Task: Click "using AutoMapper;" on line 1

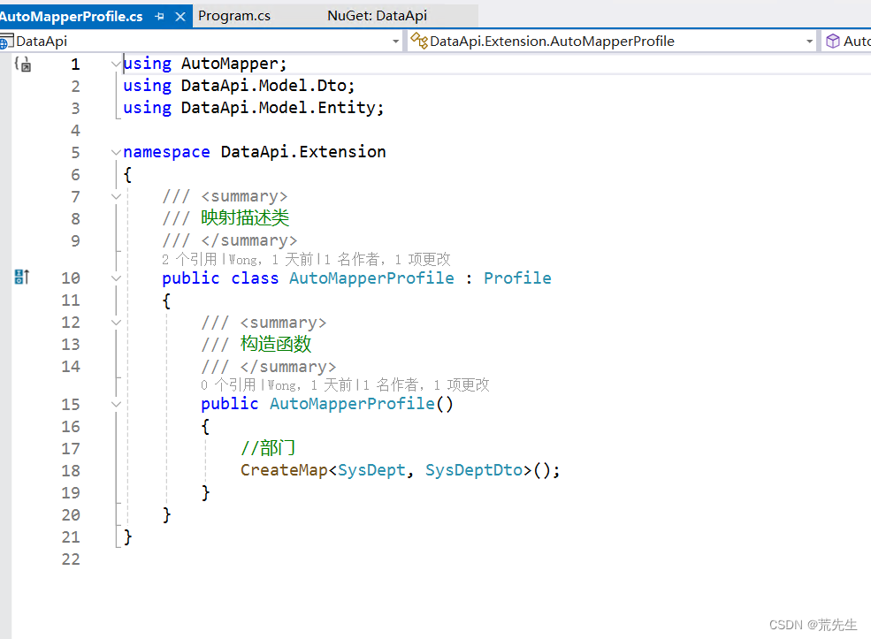Action: 205,64
